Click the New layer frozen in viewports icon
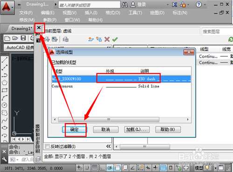 [99, 39]
